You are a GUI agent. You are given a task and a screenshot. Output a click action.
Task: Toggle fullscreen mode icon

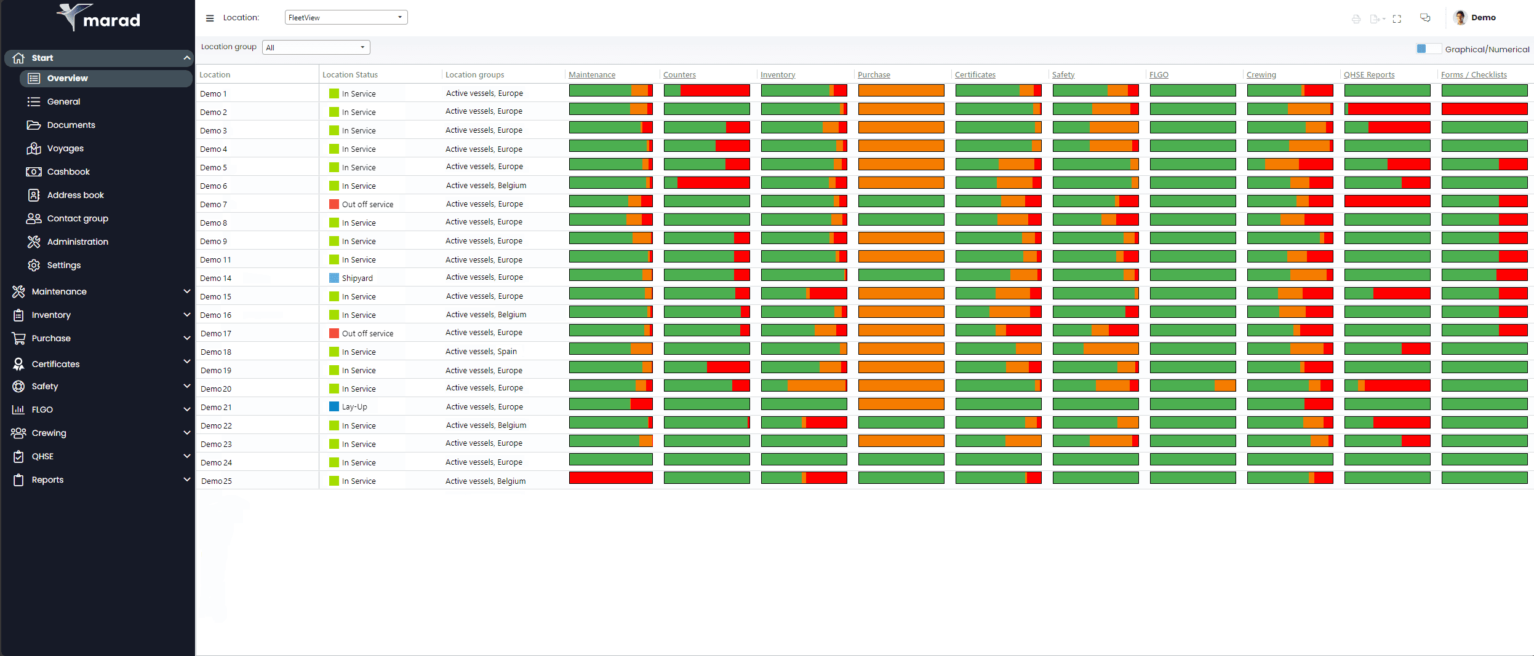coord(1397,19)
